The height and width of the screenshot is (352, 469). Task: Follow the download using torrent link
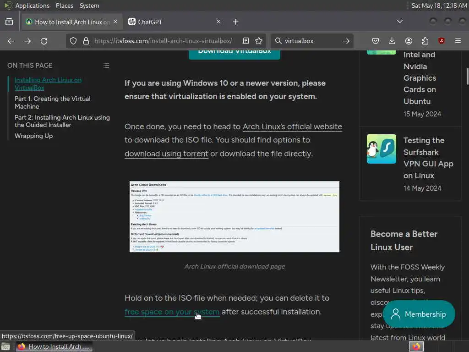pos(166,154)
